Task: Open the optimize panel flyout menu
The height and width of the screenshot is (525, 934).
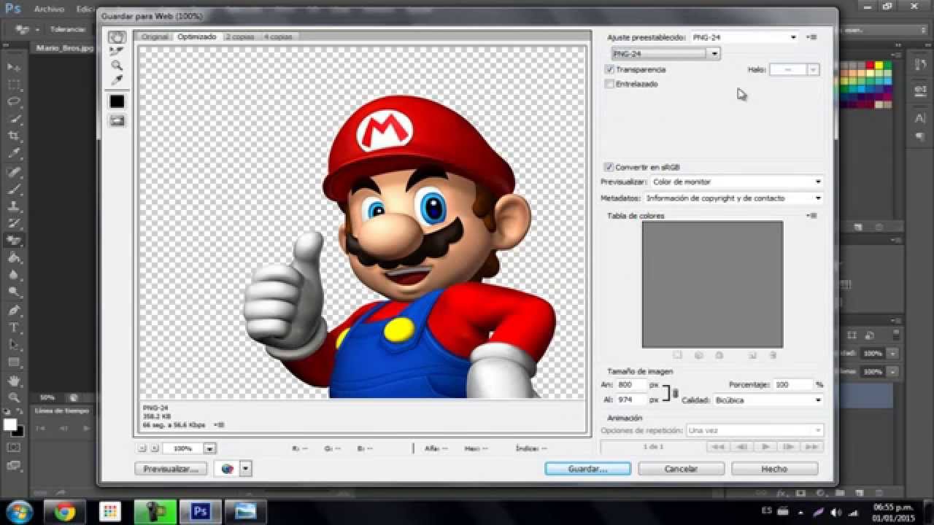Action: tap(812, 36)
